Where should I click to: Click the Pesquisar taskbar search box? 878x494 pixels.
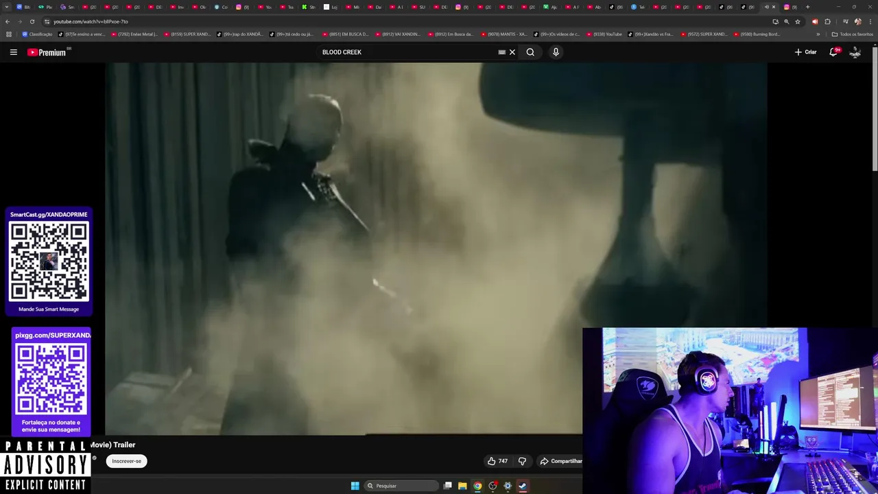pos(401,486)
